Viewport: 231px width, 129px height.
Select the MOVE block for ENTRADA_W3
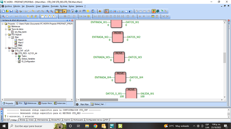pyautogui.click(x=119, y=57)
